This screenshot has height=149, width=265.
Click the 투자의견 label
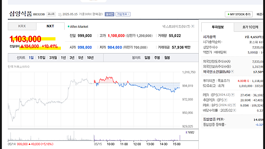pos(209,81)
